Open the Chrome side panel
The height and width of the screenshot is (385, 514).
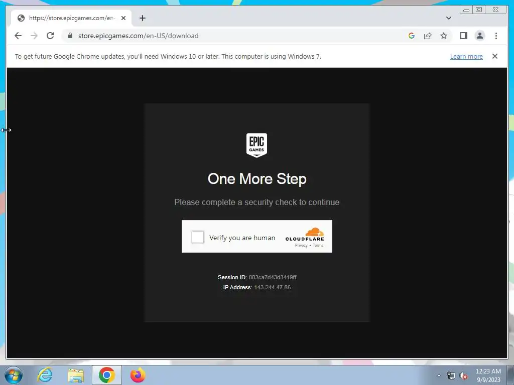(463, 36)
